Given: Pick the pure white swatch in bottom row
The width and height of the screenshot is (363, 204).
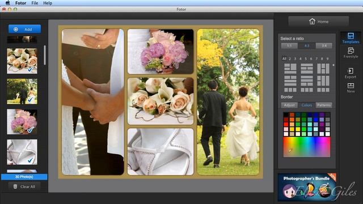Looking at the screenshot, I should tap(328, 134).
